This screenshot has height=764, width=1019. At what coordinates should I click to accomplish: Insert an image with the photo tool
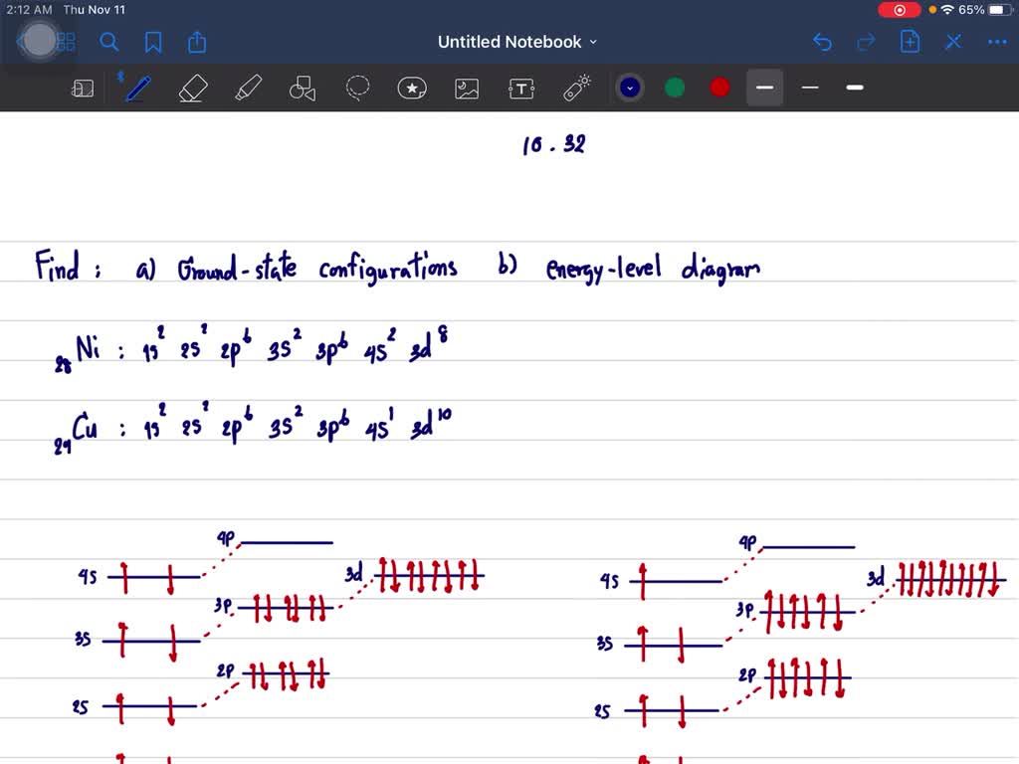[467, 88]
